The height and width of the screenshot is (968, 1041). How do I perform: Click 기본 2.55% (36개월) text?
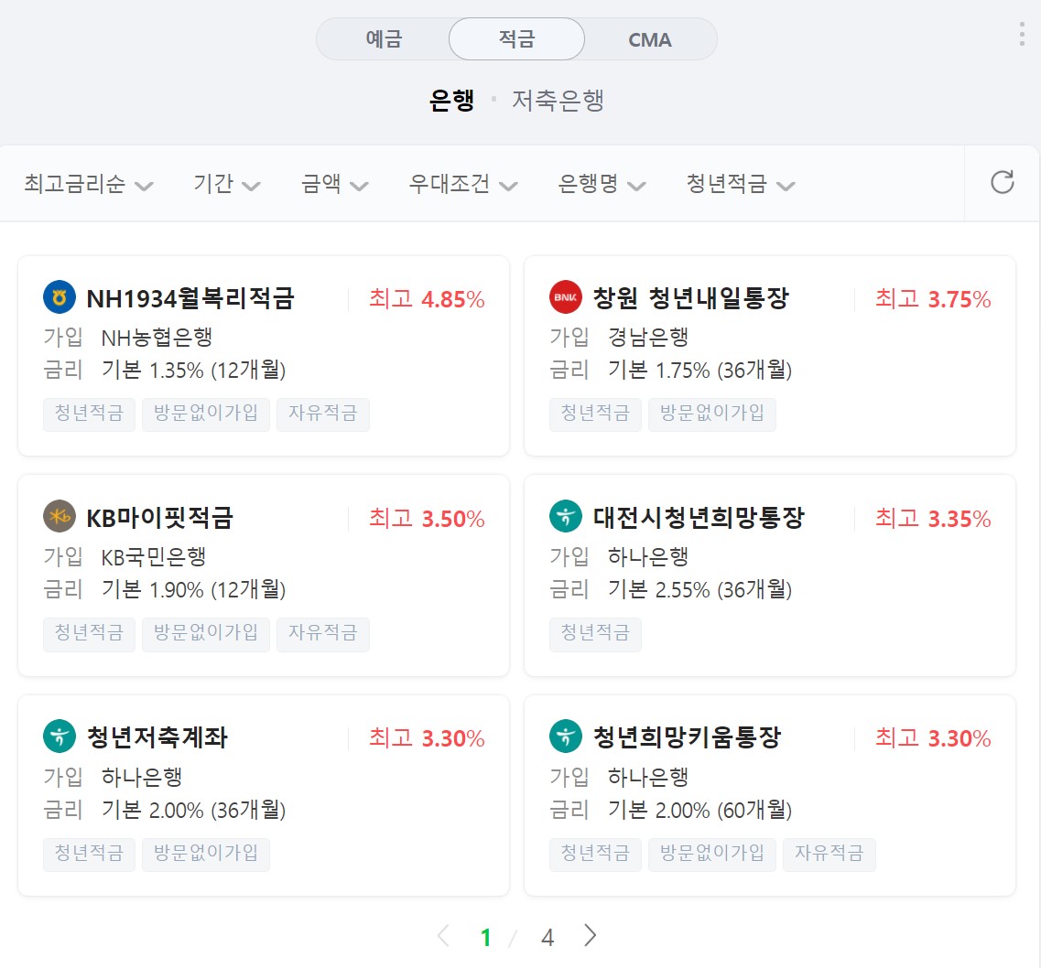click(x=700, y=590)
